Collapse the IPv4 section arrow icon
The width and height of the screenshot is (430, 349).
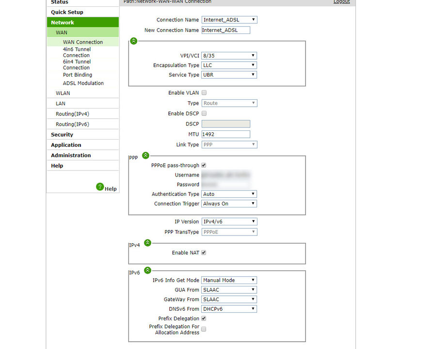[x=147, y=243]
